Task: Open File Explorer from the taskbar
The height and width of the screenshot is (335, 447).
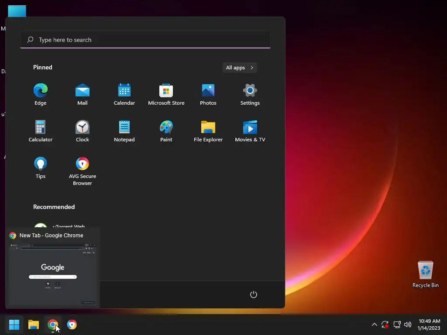Action: [x=33, y=325]
